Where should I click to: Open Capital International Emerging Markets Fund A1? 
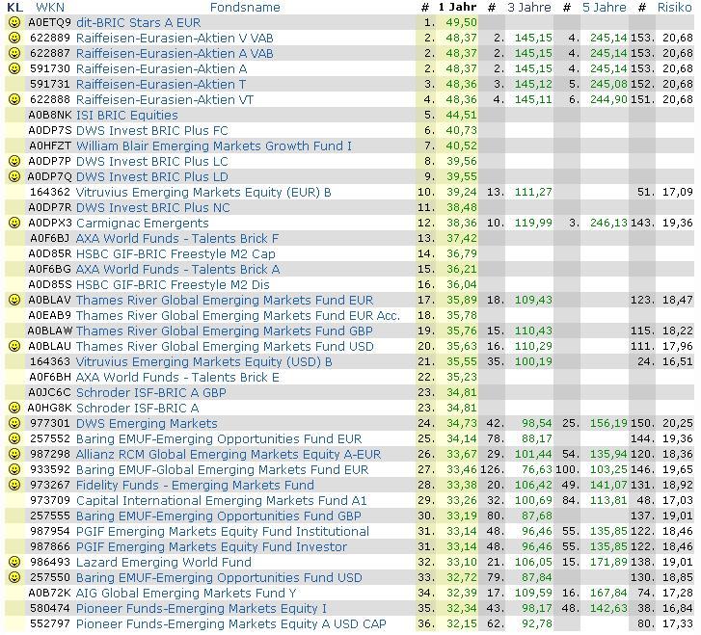tap(222, 500)
